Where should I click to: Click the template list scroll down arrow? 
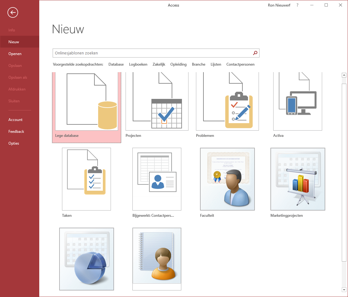[344, 290]
